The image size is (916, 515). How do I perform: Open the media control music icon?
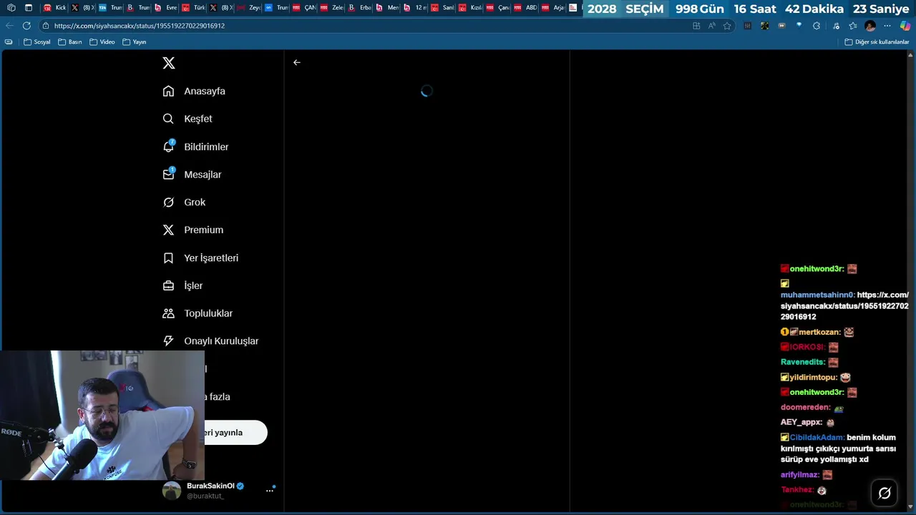click(835, 26)
